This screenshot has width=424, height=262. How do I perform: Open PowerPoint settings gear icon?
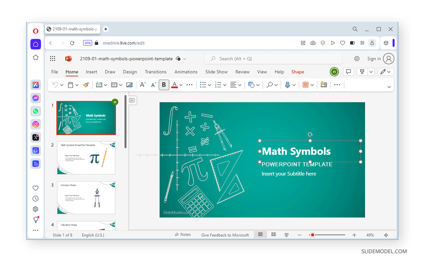[357, 59]
